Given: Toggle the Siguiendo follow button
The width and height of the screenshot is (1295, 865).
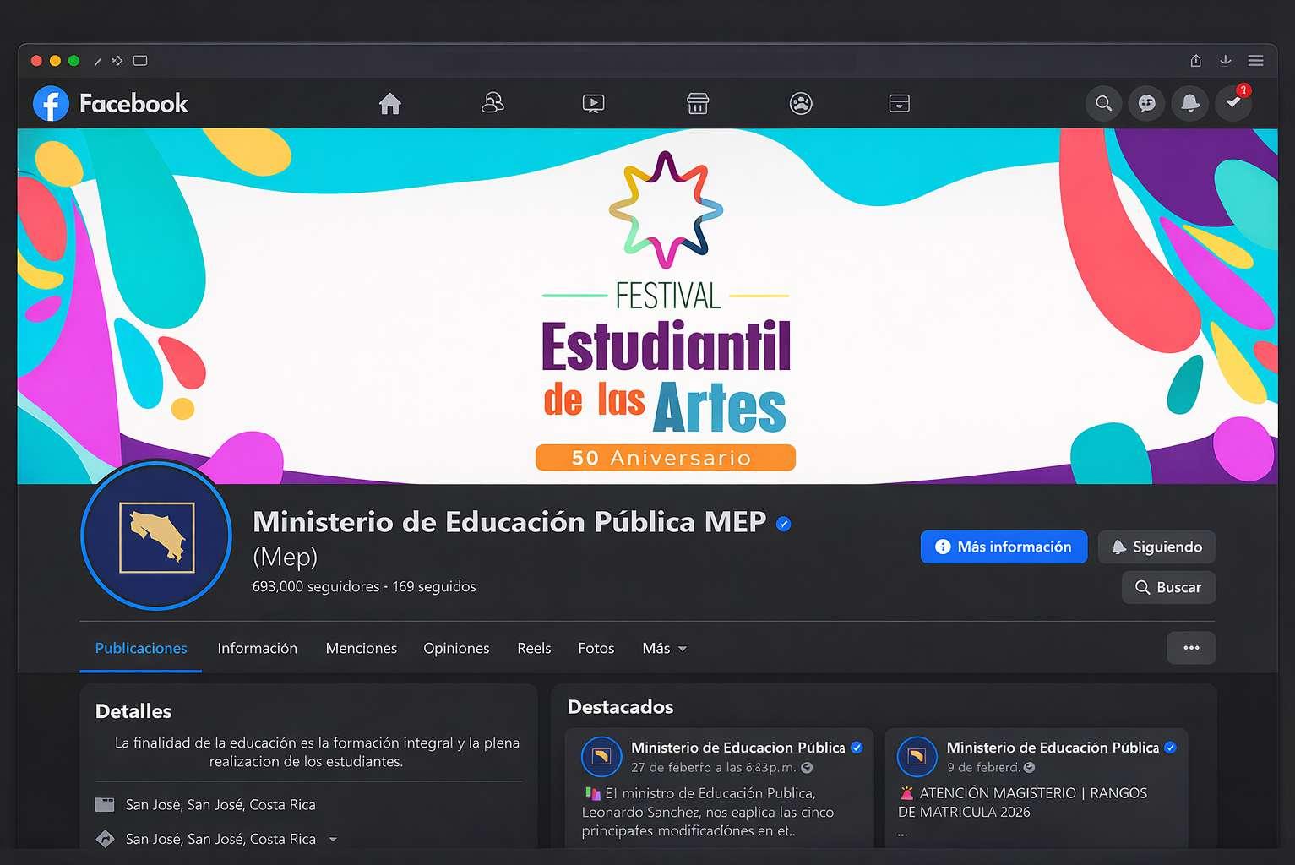Looking at the screenshot, I should click(1156, 547).
